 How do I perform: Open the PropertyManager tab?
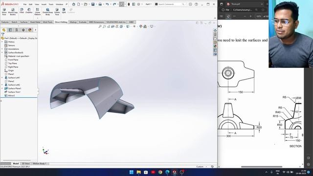[10, 30]
